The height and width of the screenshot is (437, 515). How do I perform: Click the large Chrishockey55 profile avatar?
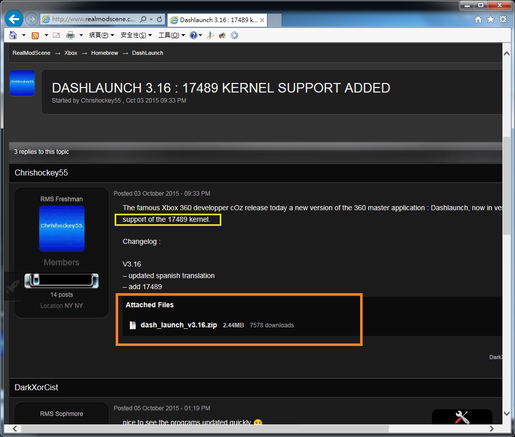(x=62, y=228)
